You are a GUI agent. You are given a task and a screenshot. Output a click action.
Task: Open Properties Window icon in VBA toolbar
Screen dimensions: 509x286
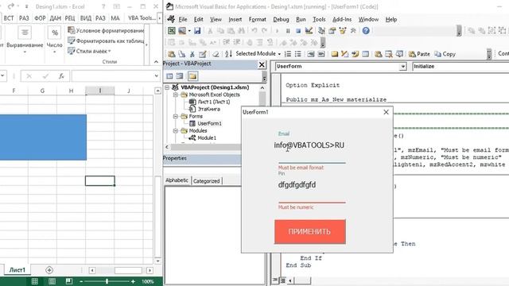(332, 30)
